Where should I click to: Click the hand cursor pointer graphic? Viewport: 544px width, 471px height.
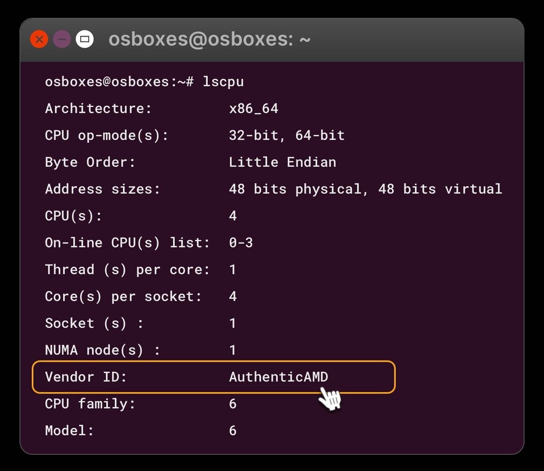(x=330, y=399)
